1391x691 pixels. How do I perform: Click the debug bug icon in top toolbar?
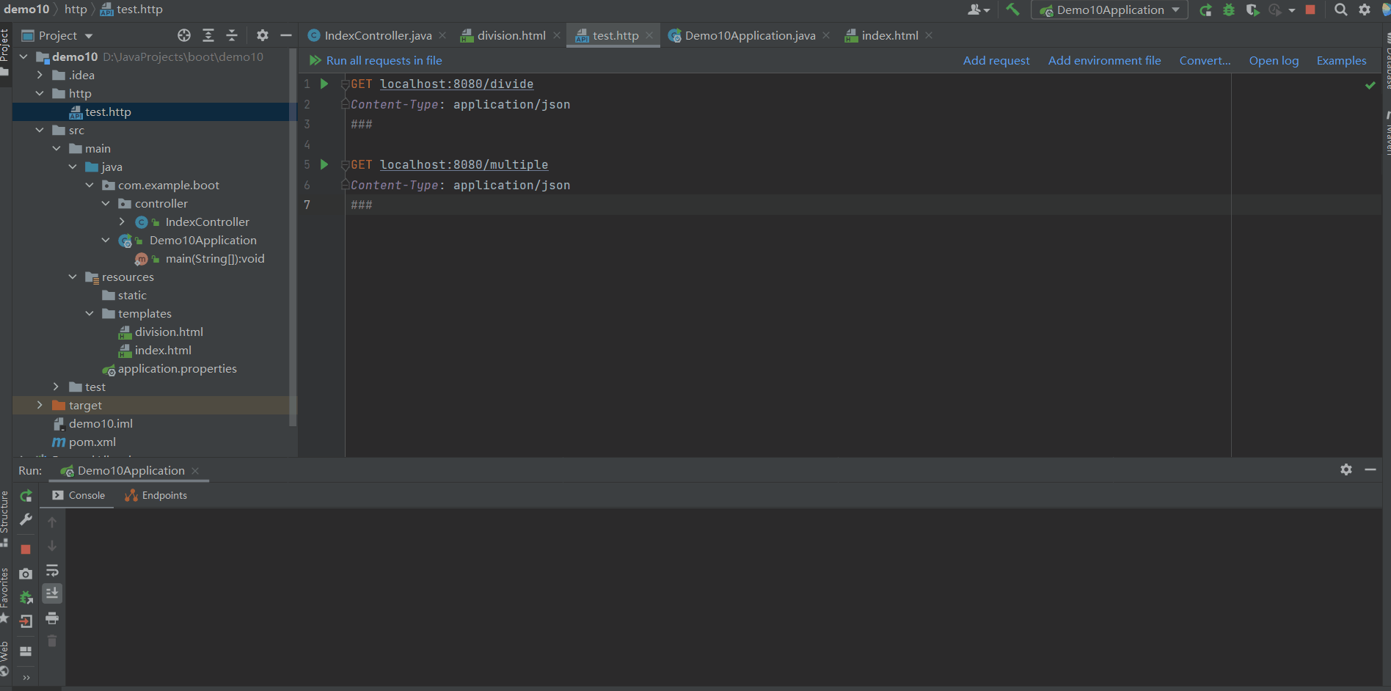click(1229, 10)
